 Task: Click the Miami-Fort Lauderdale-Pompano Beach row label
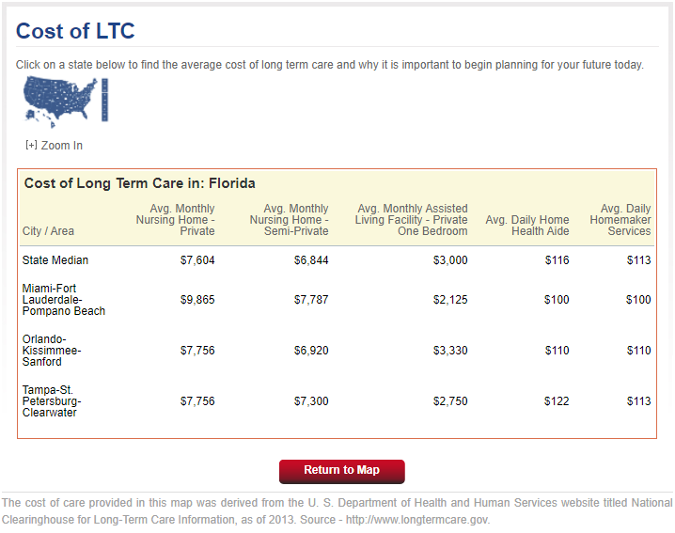point(64,300)
